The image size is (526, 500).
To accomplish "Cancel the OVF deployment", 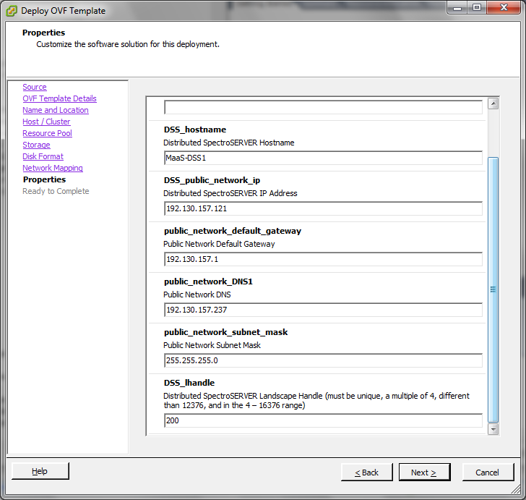I will pyautogui.click(x=488, y=473).
